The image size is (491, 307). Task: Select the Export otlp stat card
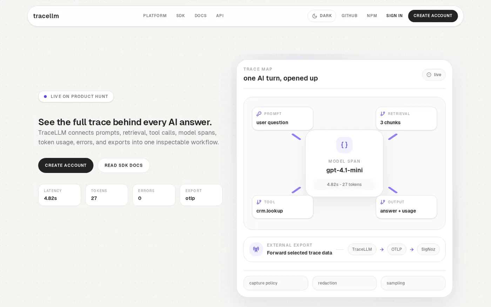pos(201,195)
